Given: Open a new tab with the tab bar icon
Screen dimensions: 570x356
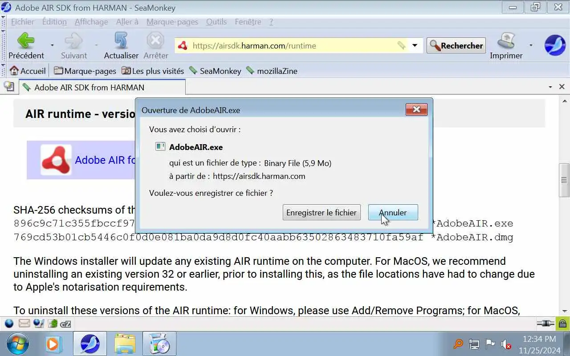Looking at the screenshot, I should (9, 87).
